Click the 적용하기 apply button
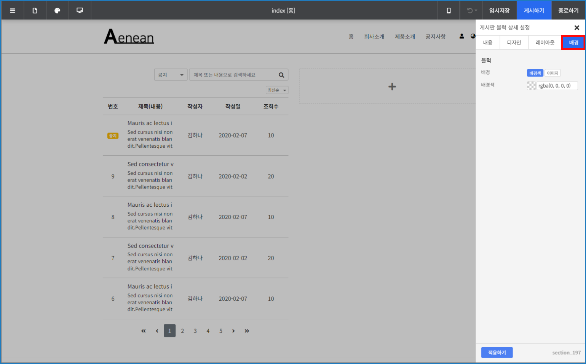586x364 pixels. pyautogui.click(x=497, y=353)
